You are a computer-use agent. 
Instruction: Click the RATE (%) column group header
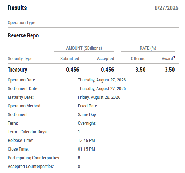148,48
